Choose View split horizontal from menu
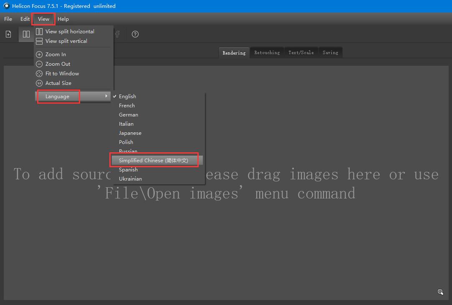Viewport: 452px width, 305px height. (x=70, y=32)
